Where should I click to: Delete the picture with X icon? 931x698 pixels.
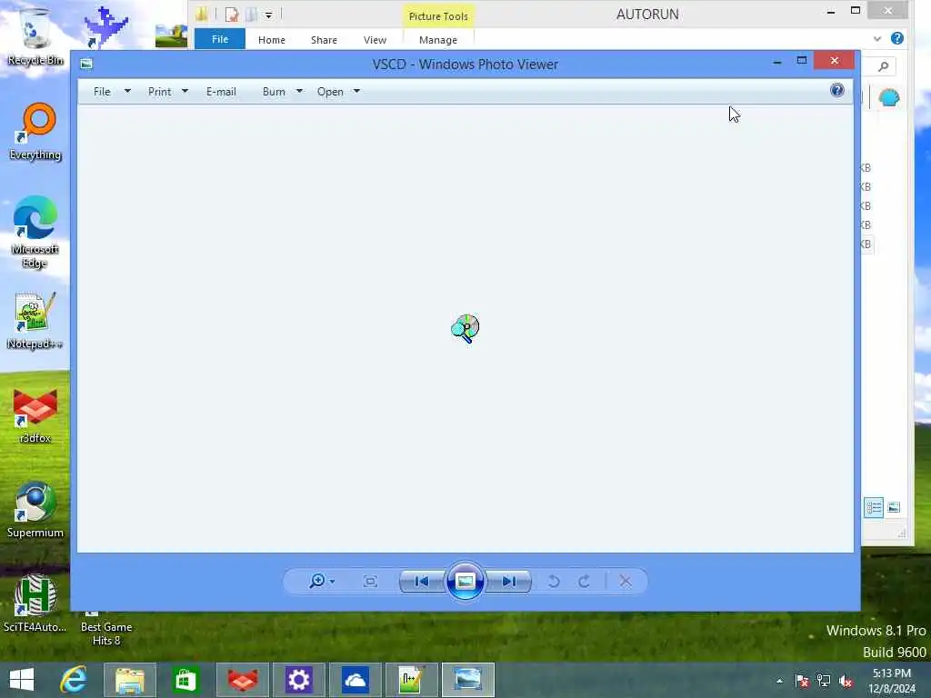pos(626,581)
